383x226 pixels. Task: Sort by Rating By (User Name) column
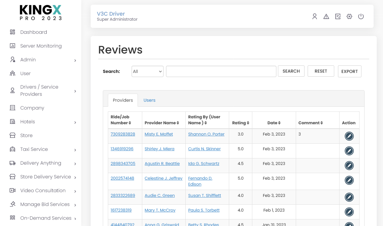click(x=204, y=120)
